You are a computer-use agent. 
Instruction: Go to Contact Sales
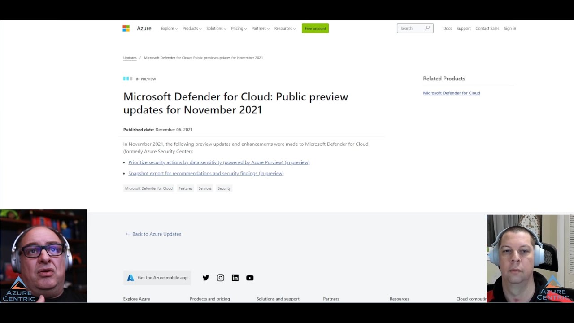[x=487, y=28]
